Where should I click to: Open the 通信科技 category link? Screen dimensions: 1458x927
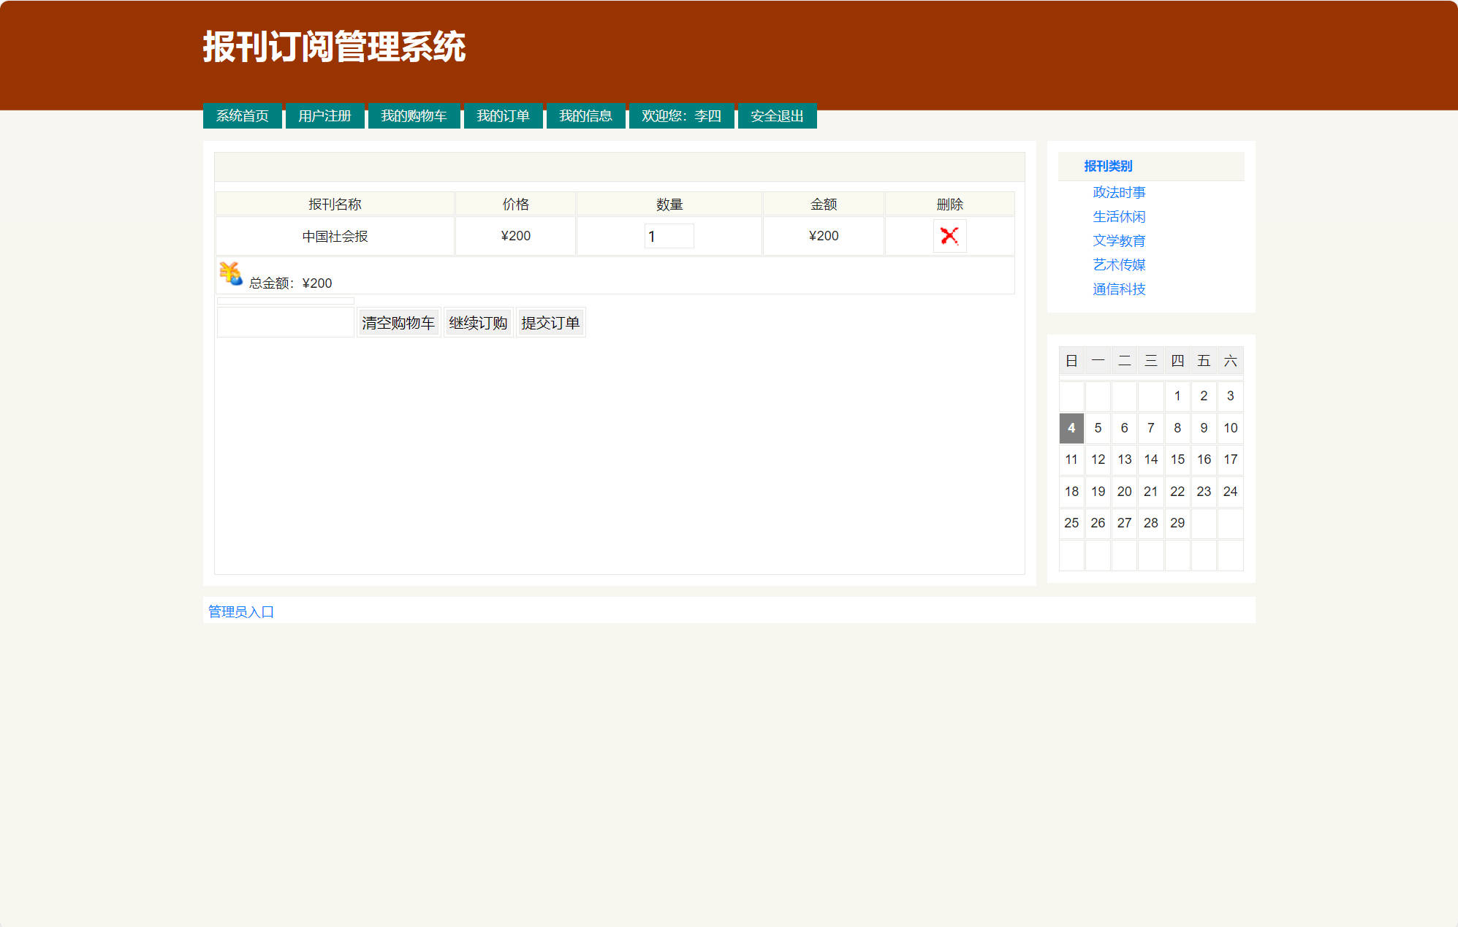[x=1118, y=289]
